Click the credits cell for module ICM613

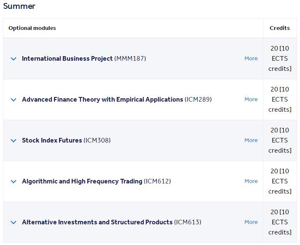pyautogui.click(x=280, y=222)
